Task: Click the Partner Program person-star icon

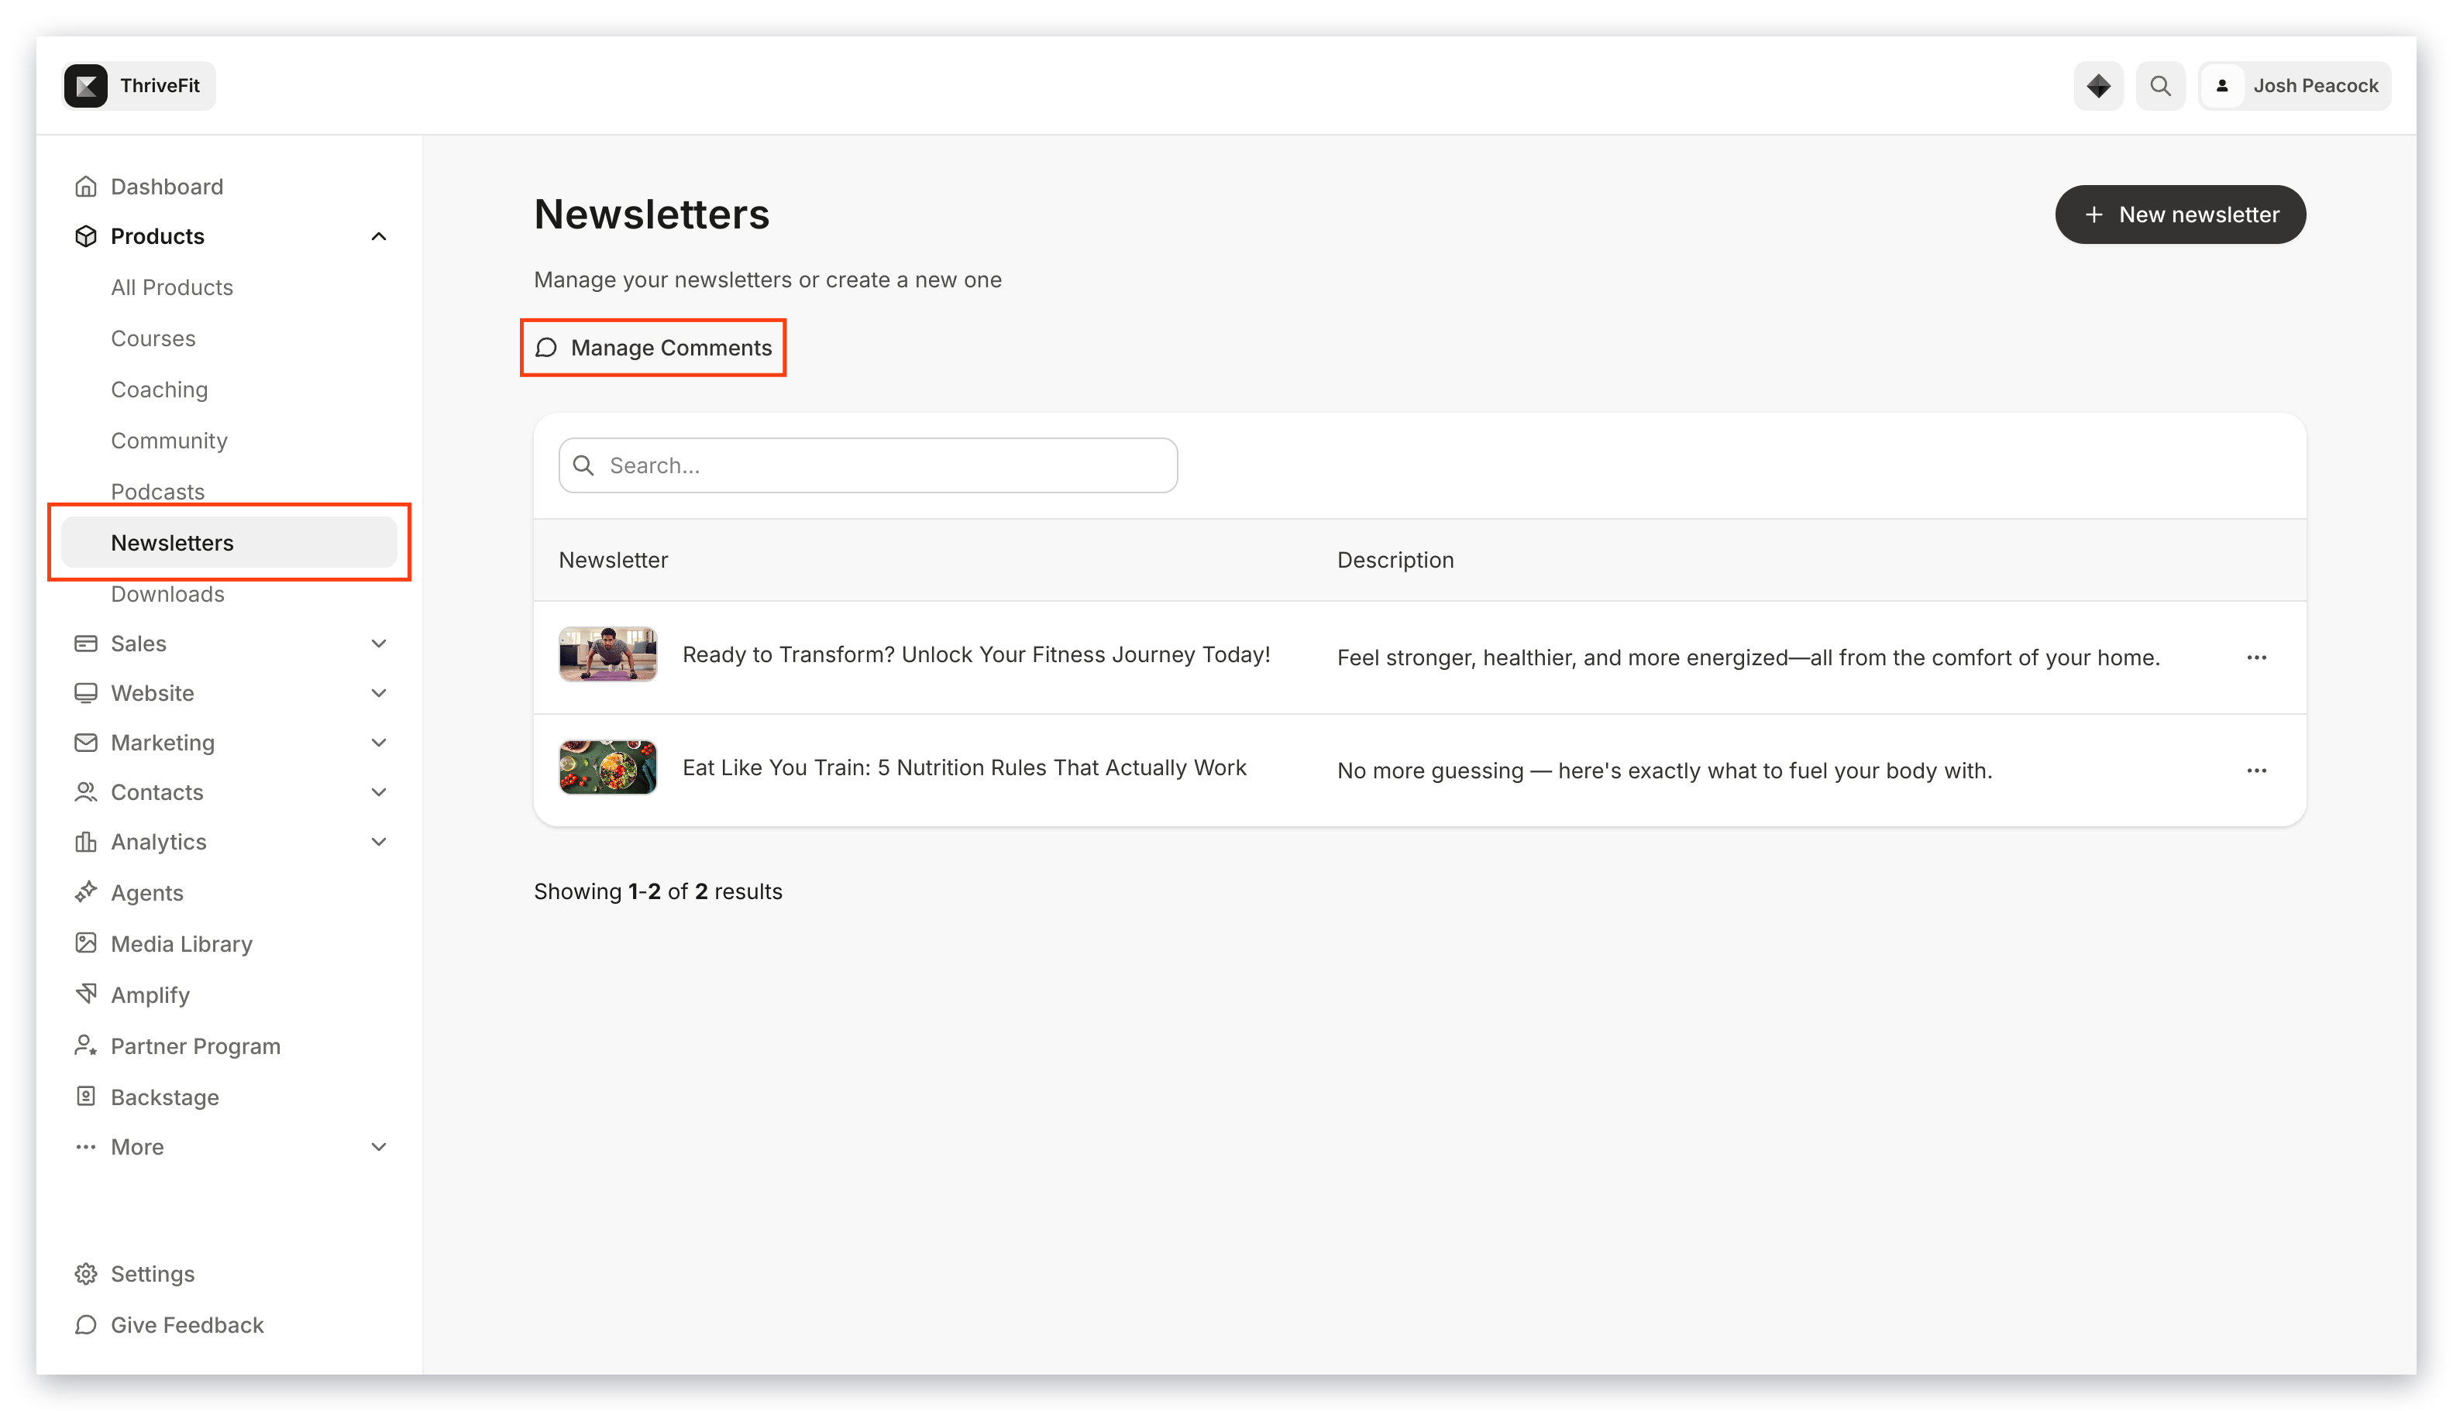Action: click(85, 1045)
